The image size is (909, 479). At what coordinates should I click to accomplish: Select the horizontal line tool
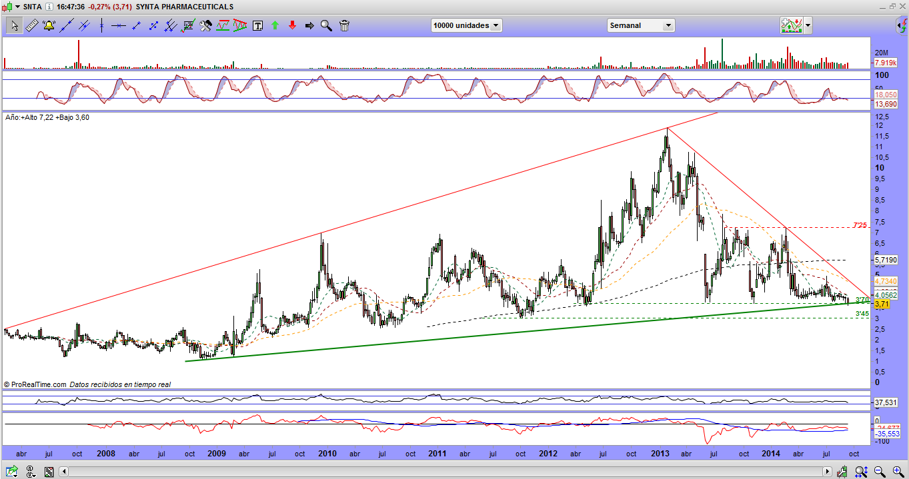pos(118,25)
